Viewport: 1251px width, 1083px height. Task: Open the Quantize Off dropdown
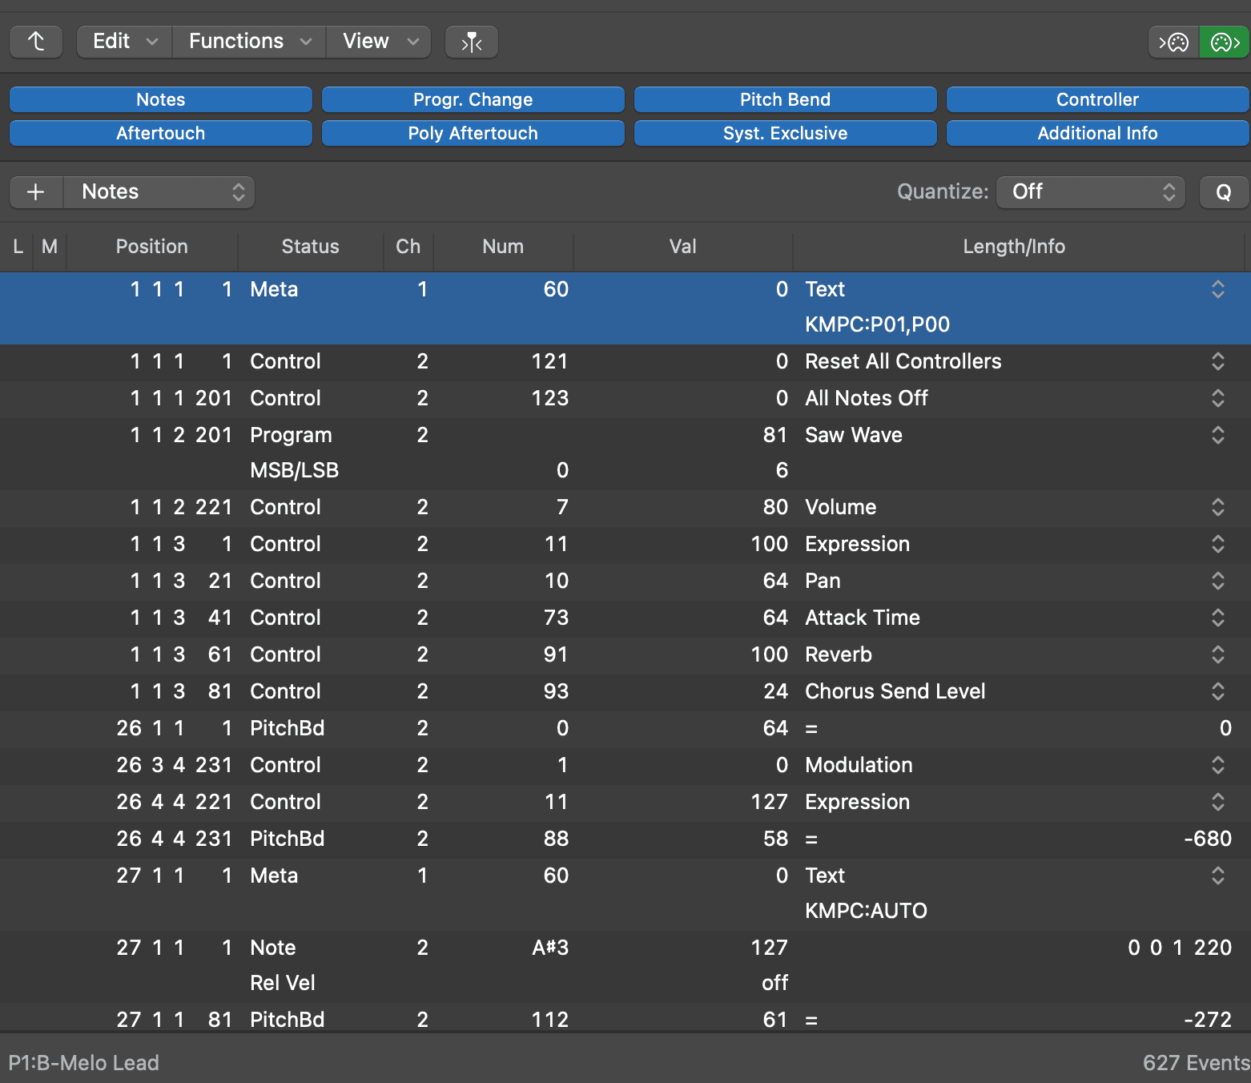[x=1091, y=192]
